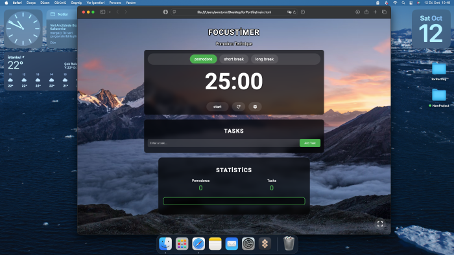The height and width of the screenshot is (255, 454).
Task: Click menu bar date and time
Action: click(438, 3)
